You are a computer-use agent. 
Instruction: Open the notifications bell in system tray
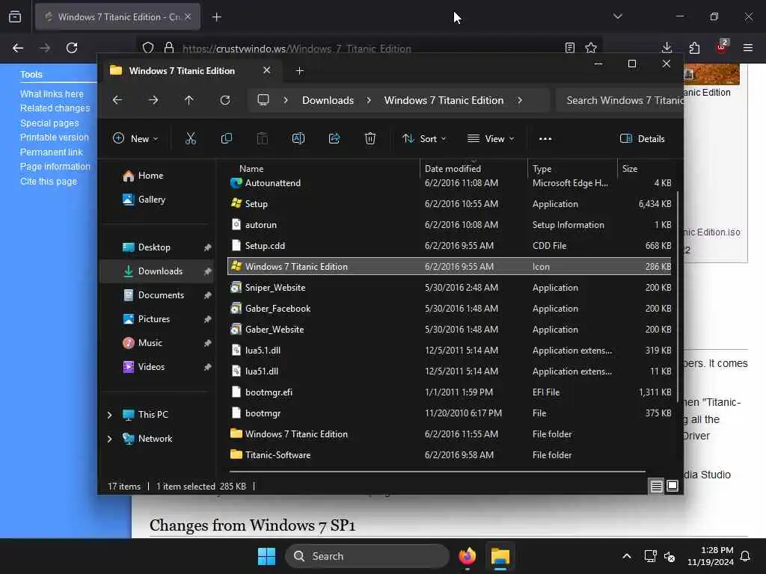pyautogui.click(x=746, y=556)
